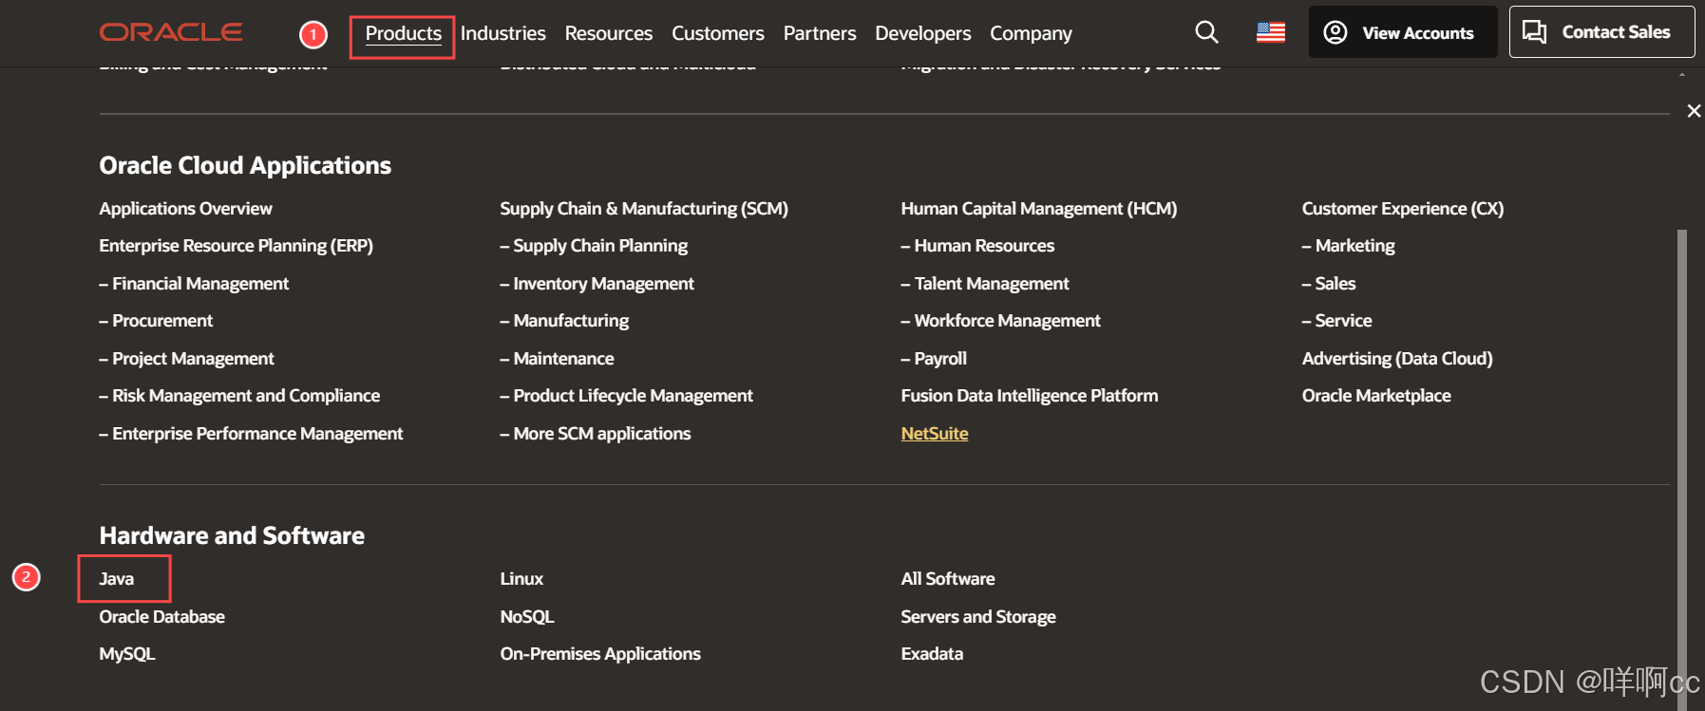The width and height of the screenshot is (1705, 711).
Task: Open the NetSuite link
Action: point(934,434)
